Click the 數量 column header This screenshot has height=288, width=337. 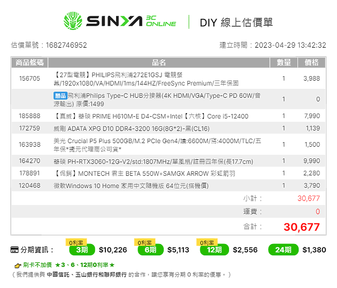(284, 63)
